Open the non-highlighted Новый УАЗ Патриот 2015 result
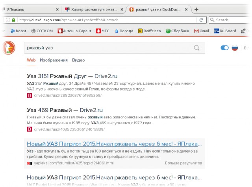This screenshot has width=252, height=187. [x=114, y=178]
